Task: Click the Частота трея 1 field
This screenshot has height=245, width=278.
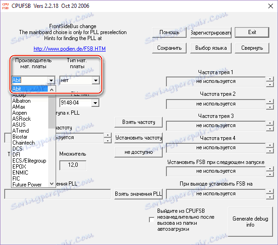Action: coord(216,82)
